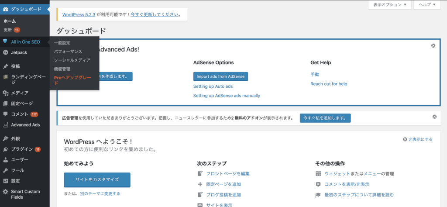The width and height of the screenshot is (447, 207).
Task: Click the コメント speech bubble icon
Action: click(5, 114)
